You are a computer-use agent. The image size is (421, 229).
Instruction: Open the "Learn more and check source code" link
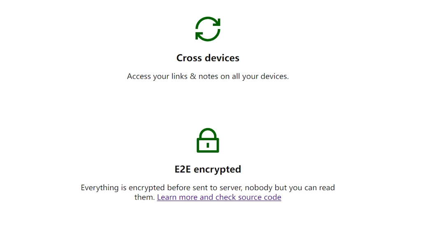point(219,197)
